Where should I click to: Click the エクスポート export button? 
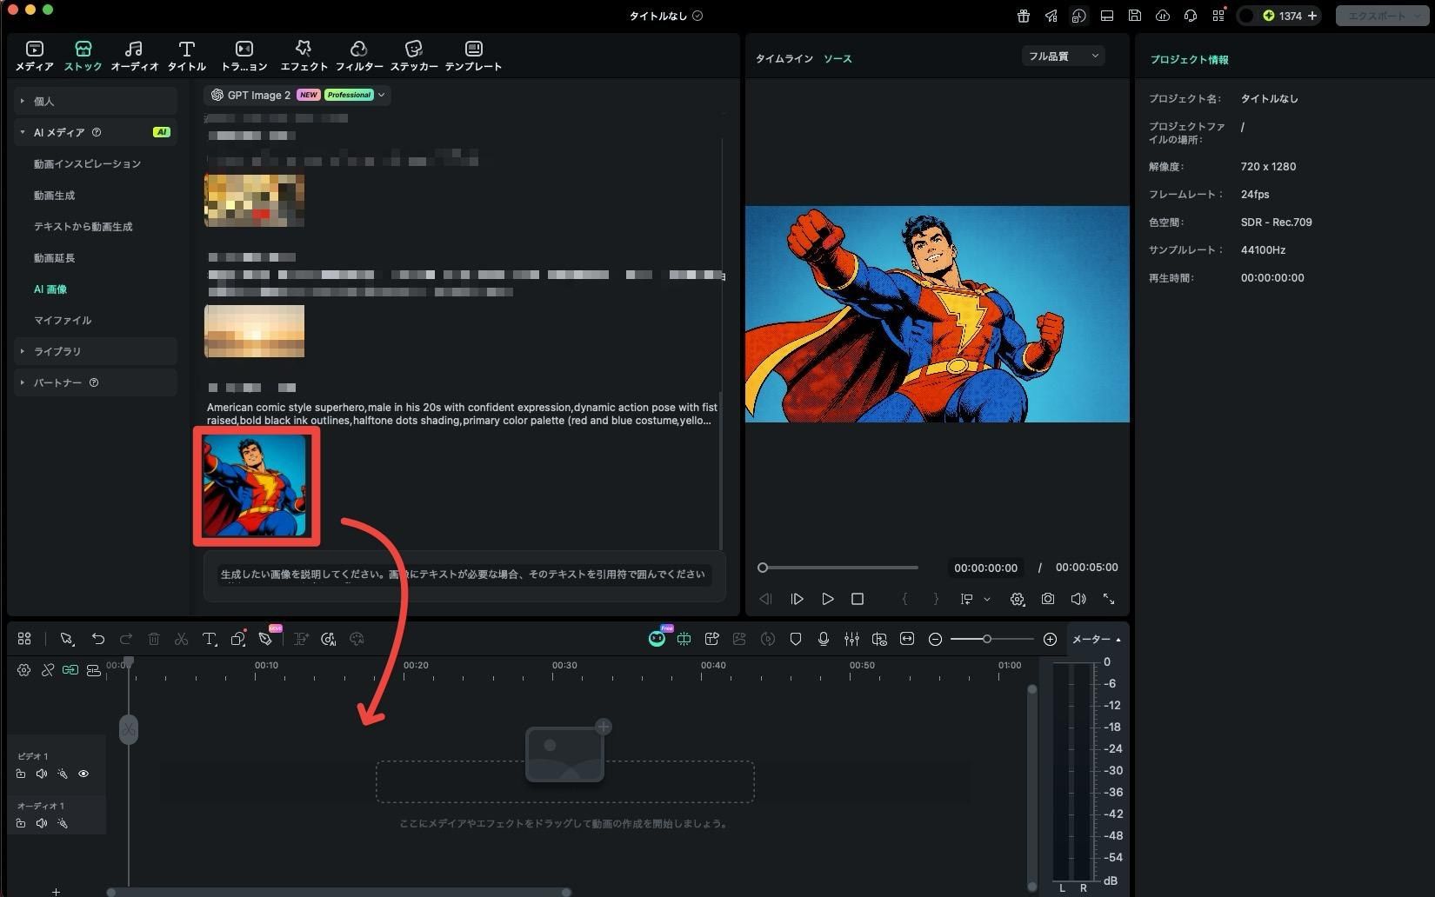click(x=1382, y=16)
